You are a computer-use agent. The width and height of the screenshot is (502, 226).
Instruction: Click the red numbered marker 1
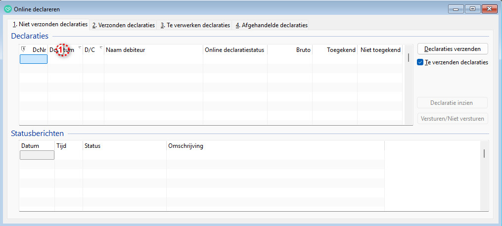click(x=62, y=50)
